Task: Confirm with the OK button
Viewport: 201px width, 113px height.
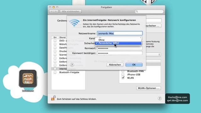Action: tap(134, 65)
